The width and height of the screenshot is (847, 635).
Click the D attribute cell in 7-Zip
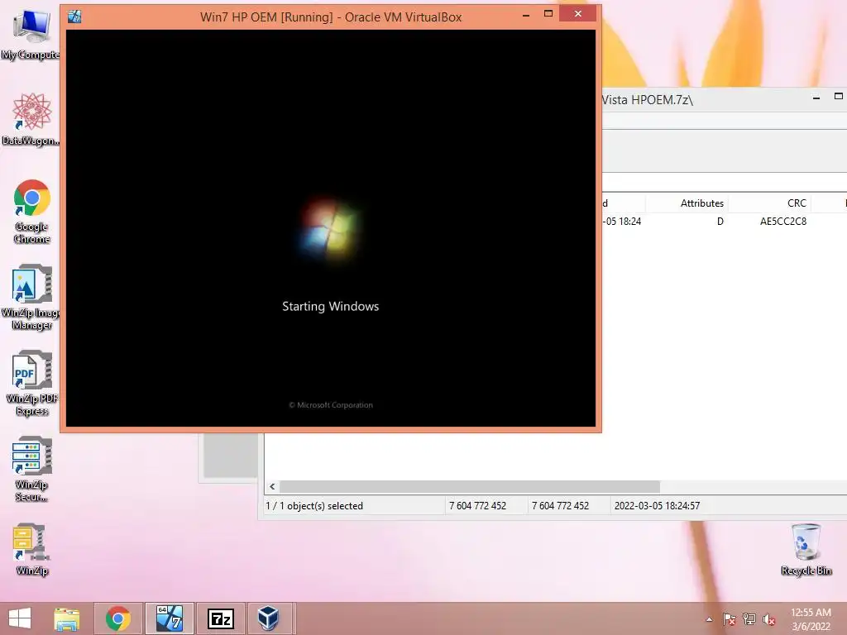pos(720,222)
